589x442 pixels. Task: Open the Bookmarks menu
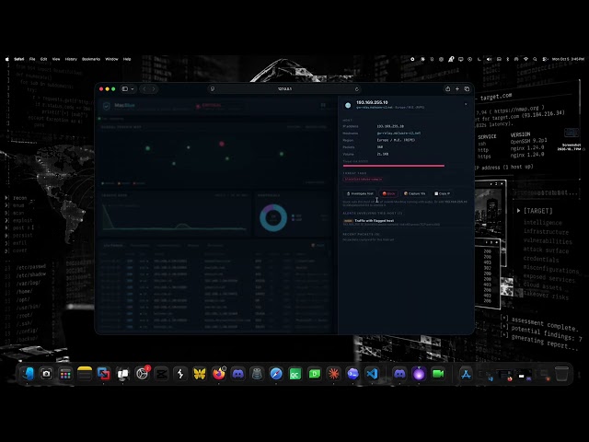[91, 59]
